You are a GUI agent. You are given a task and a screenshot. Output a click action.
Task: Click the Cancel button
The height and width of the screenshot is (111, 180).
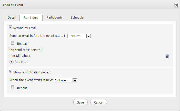[98, 102]
